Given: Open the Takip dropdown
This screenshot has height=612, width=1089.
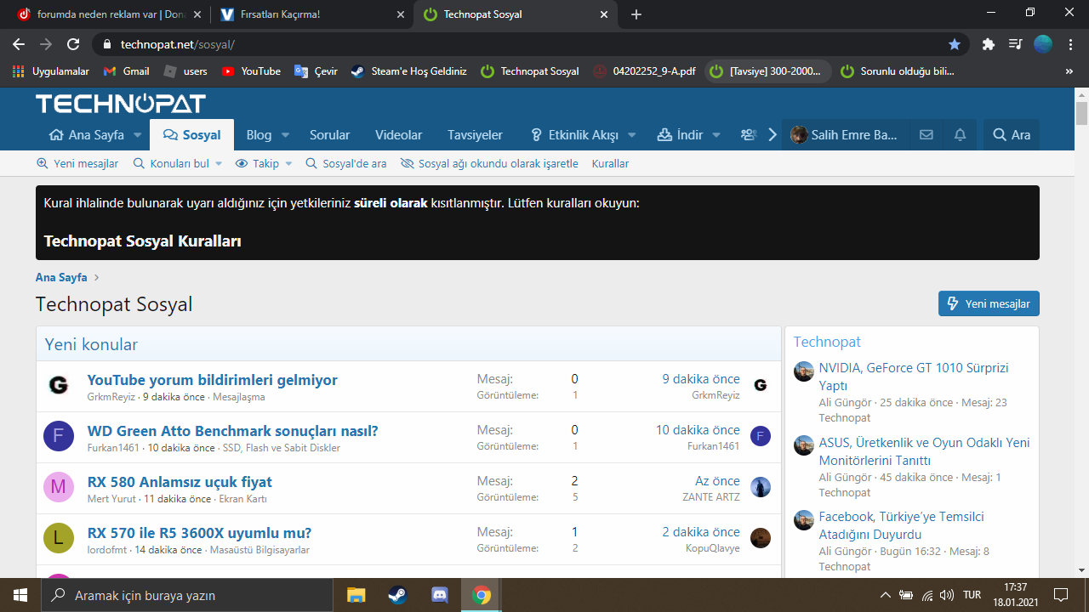Looking at the screenshot, I should [264, 163].
